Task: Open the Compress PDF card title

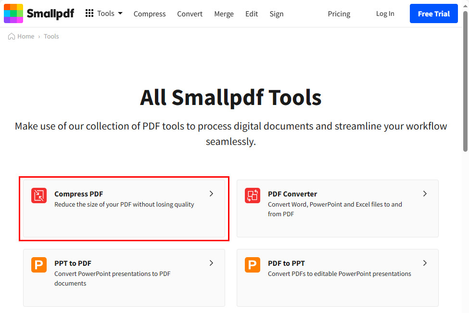Action: (79, 194)
